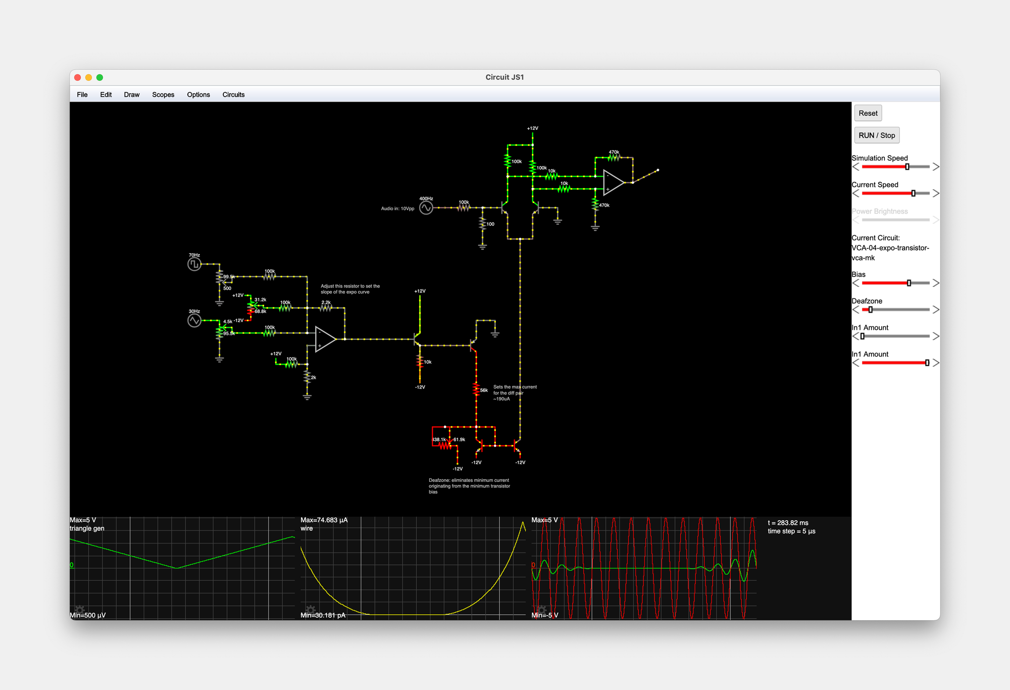This screenshot has height=690, width=1010.
Task: Click the Bias slider handle
Action: pos(908,283)
